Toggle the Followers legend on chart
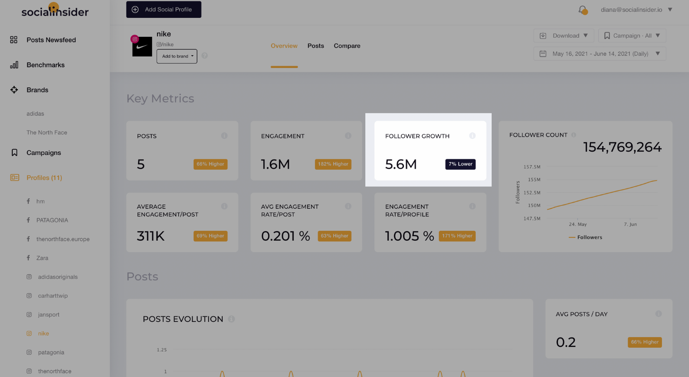Image resolution: width=689 pixels, height=377 pixels. pyautogui.click(x=585, y=237)
